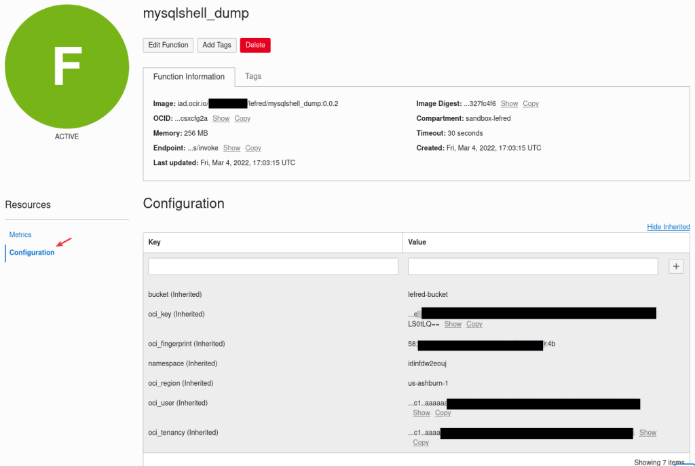This screenshot has width=695, height=466.
Task: Click the Created date text
Action: (x=478, y=148)
